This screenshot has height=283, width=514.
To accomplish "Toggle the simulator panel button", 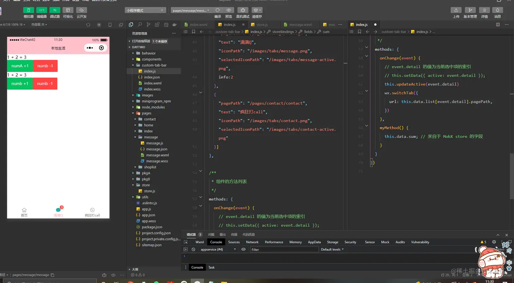I will pyautogui.click(x=29, y=10).
